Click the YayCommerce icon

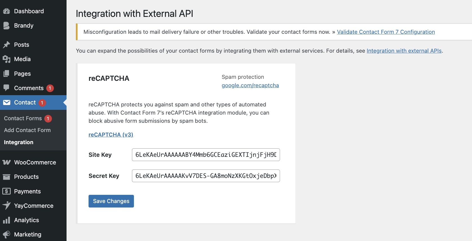[x=6, y=206]
